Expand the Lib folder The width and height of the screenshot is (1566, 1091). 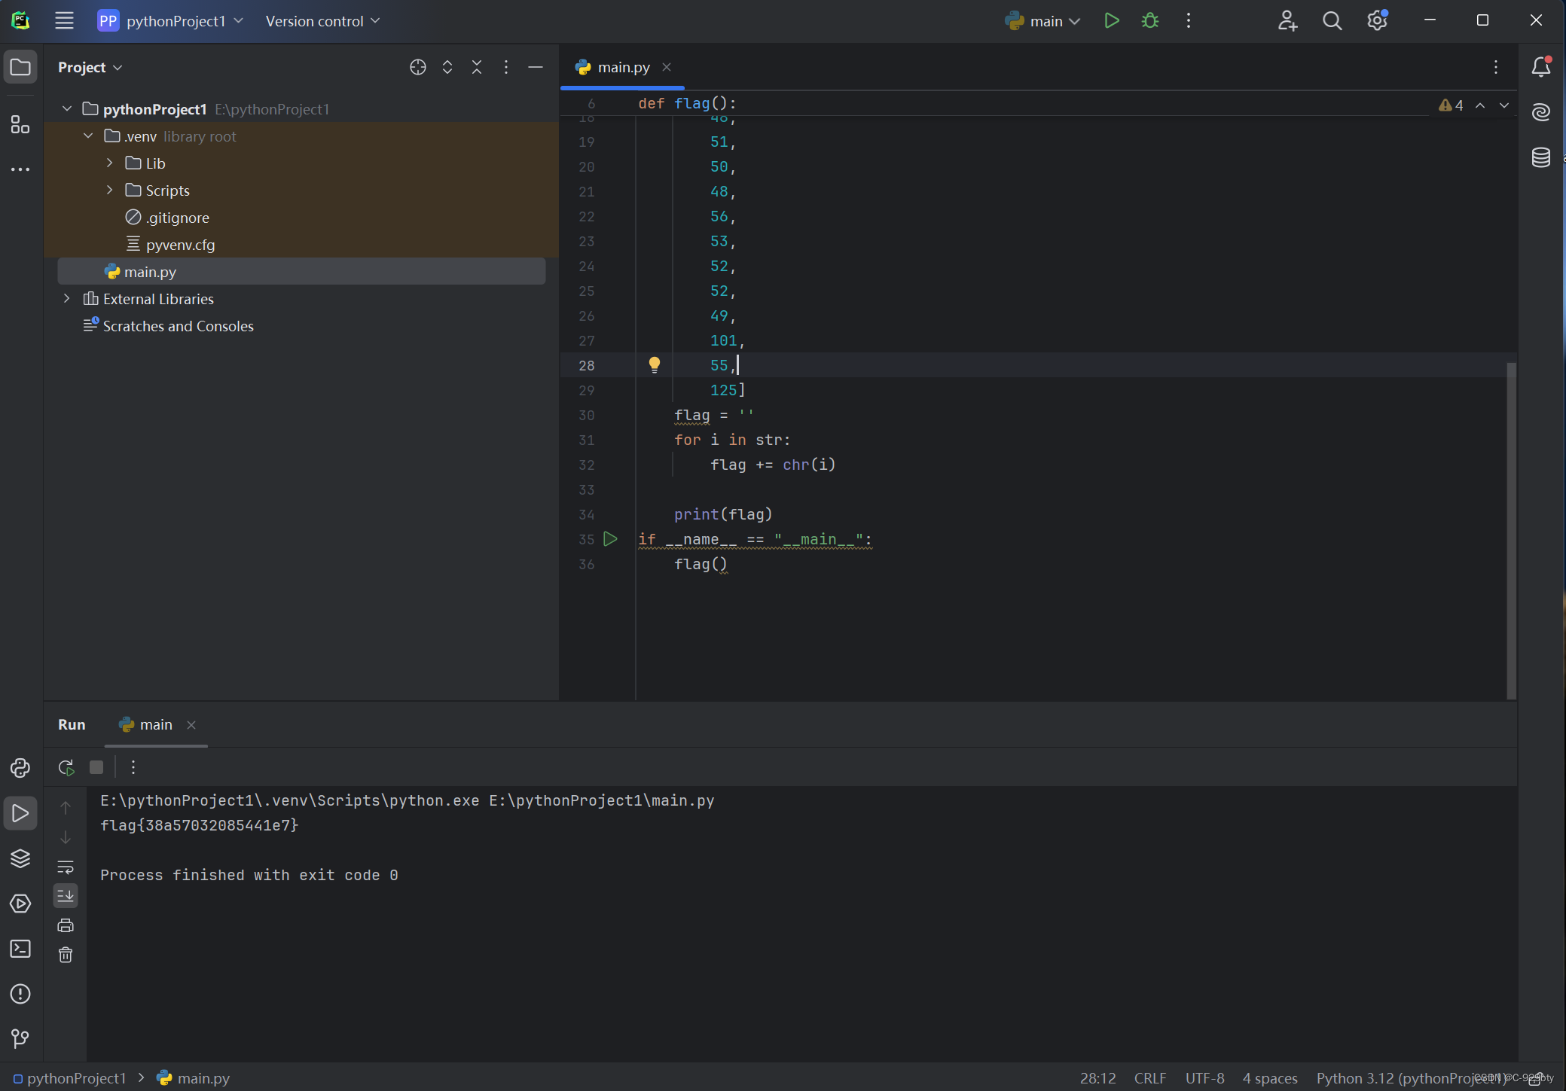[109, 163]
